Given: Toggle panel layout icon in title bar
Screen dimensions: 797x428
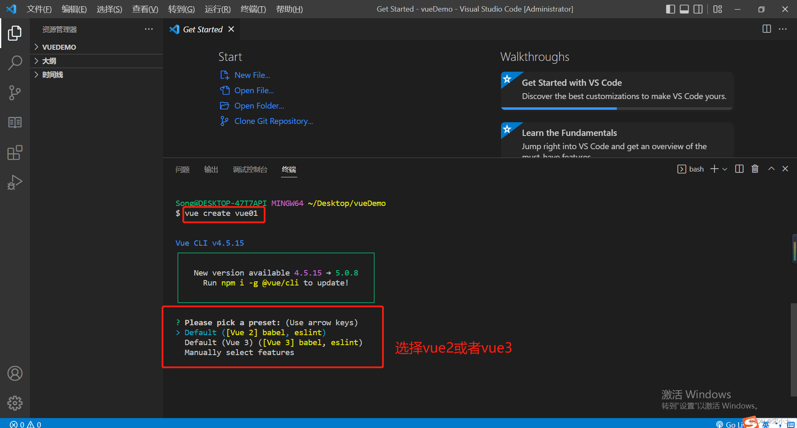Looking at the screenshot, I should click(x=684, y=9).
